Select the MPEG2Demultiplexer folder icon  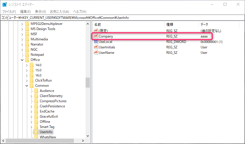(27, 24)
